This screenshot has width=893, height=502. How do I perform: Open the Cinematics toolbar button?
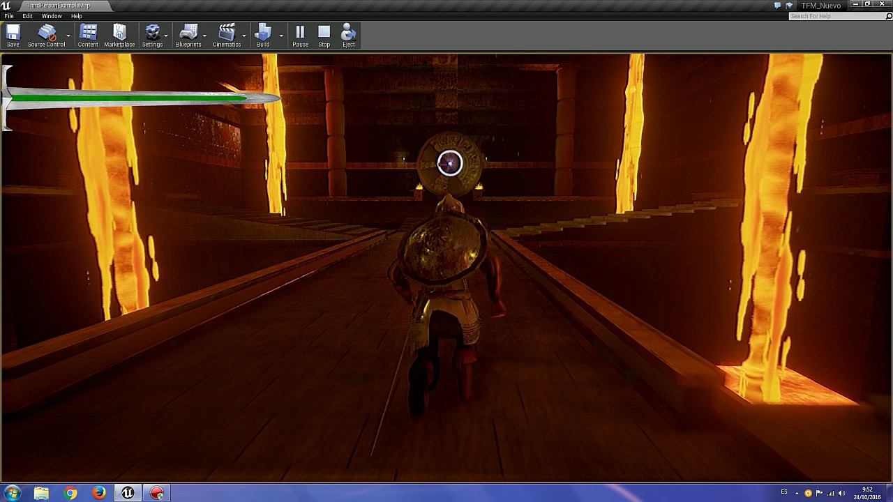pos(227,36)
